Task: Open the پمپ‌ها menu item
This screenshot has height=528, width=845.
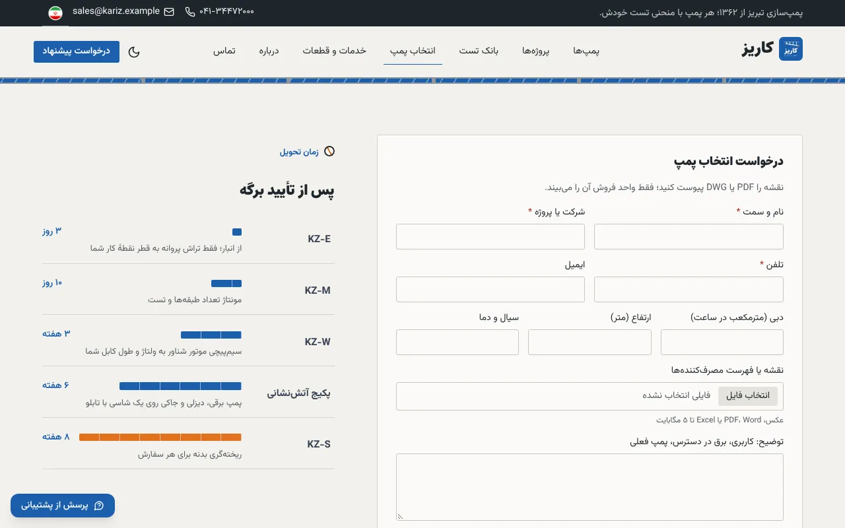Action: pos(586,51)
